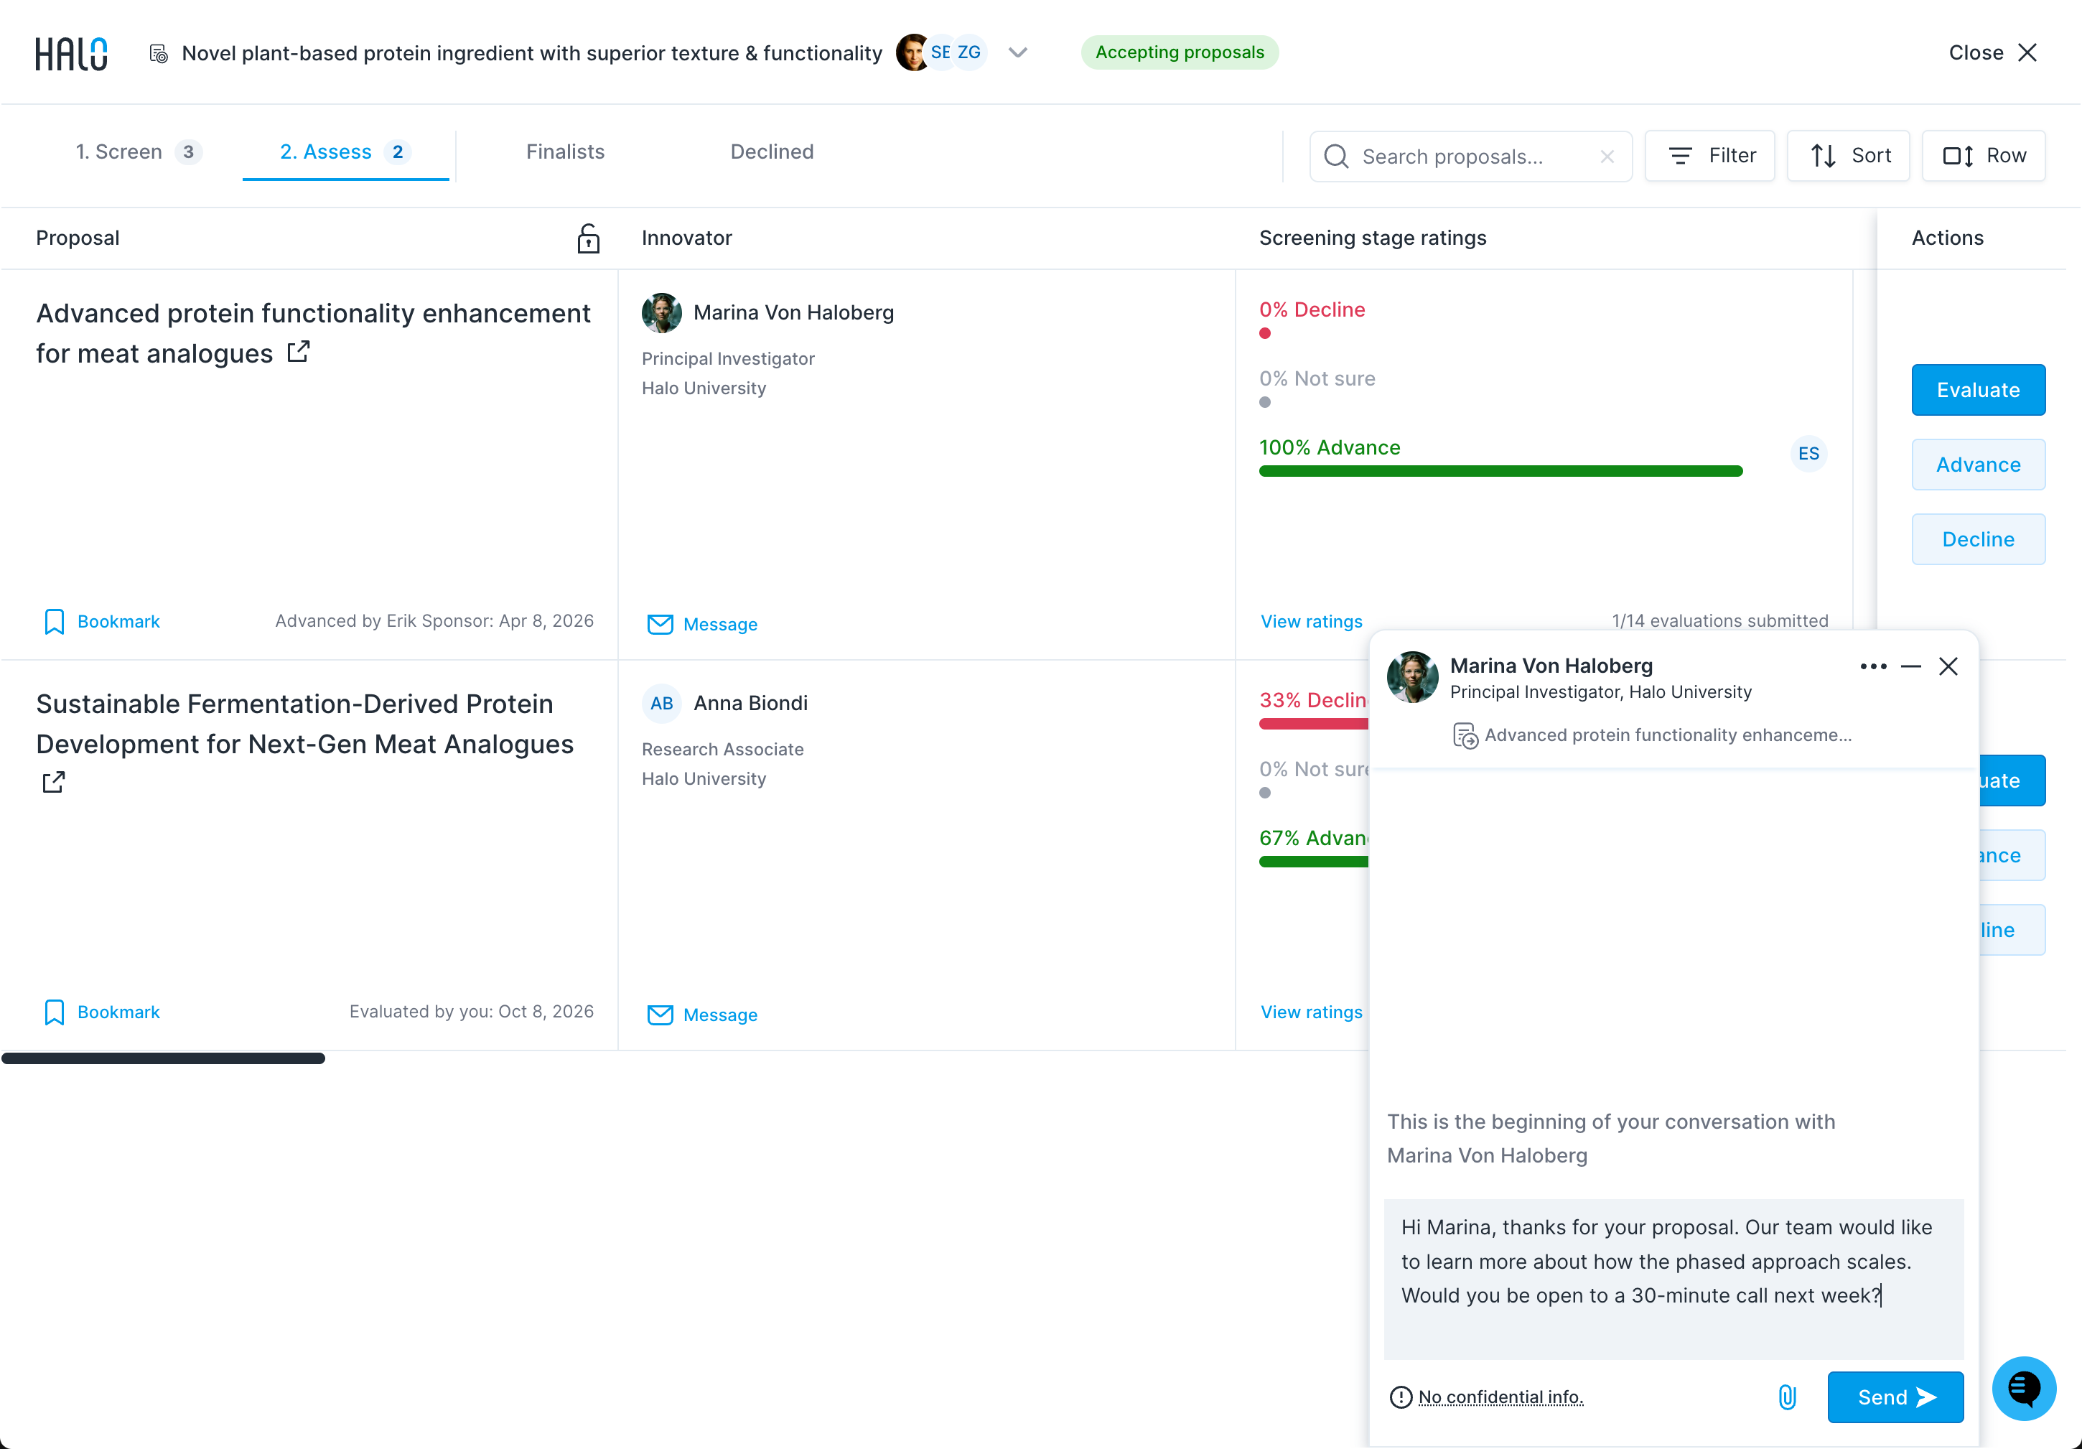
Task: Advance the Advanced protein functionality proposal
Action: pyautogui.click(x=1978, y=465)
